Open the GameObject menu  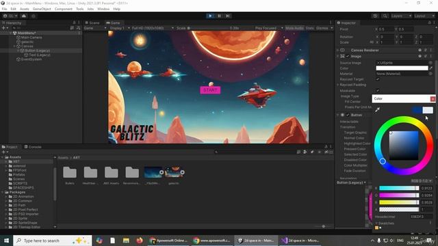[42, 9]
